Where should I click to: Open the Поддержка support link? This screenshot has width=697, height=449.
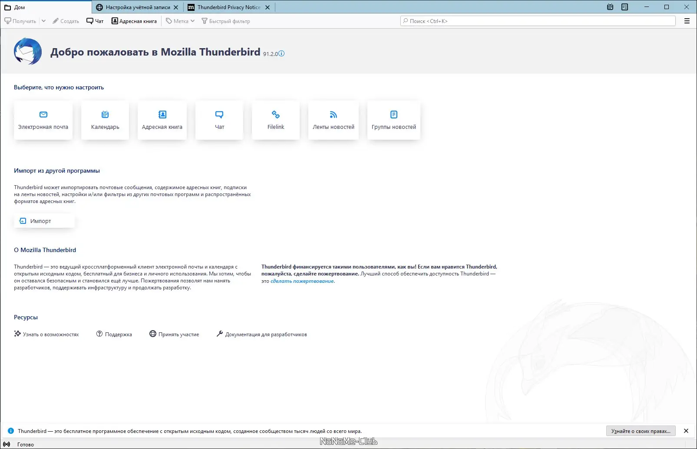coord(114,334)
